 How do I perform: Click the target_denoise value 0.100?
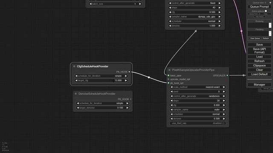tap(120, 108)
